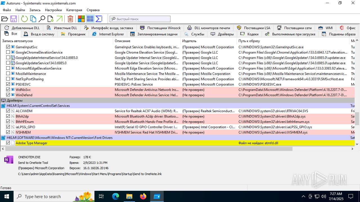The height and width of the screenshot is (202, 360).
Task: Click the Copy entry toolbar icon
Action: [x=33, y=19]
